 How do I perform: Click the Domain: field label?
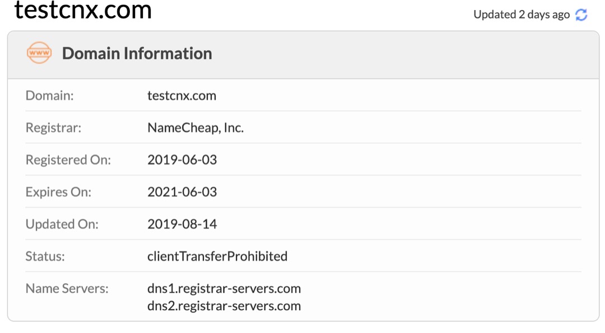(49, 96)
